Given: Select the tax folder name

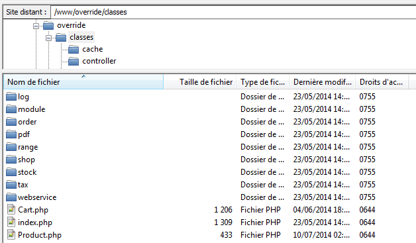Looking at the screenshot, I should 23,185.
